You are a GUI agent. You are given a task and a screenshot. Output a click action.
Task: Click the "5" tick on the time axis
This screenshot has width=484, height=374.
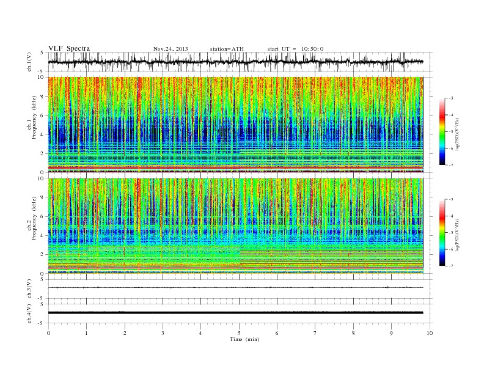[x=239, y=333]
